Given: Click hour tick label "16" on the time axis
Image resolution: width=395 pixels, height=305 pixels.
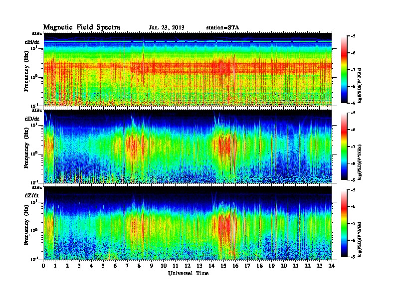Looking at the screenshot, I should [235, 266].
